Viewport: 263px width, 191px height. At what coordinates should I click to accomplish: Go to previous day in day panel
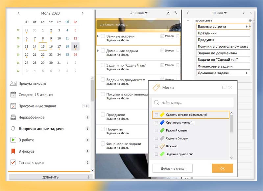(188, 13)
